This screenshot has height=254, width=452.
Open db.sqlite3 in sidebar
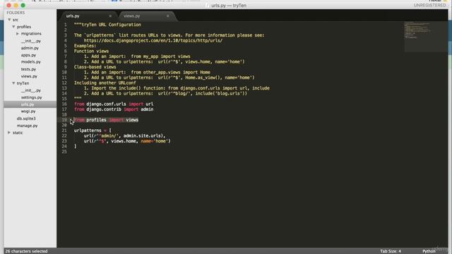tap(26, 119)
